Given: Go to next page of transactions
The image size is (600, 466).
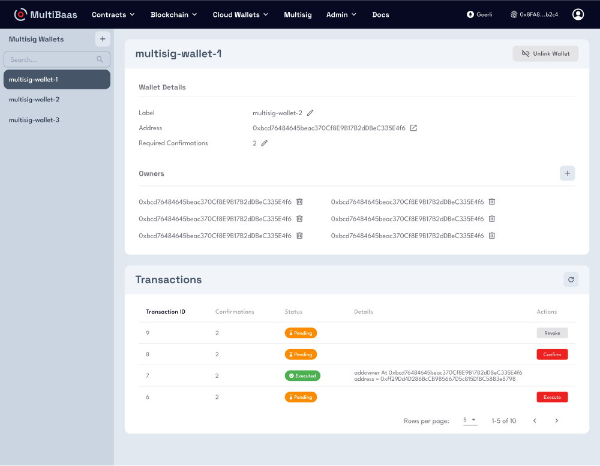Looking at the screenshot, I should 556,421.
